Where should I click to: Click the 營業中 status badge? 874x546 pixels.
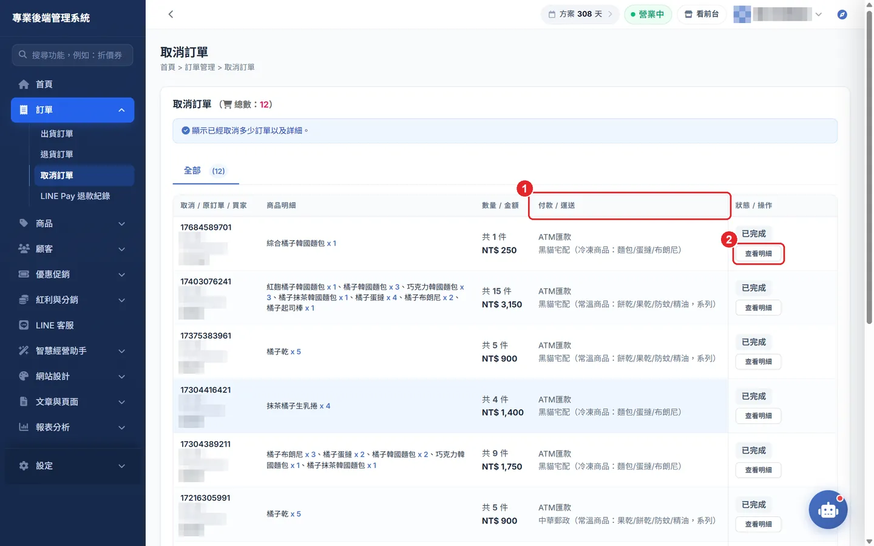648,14
